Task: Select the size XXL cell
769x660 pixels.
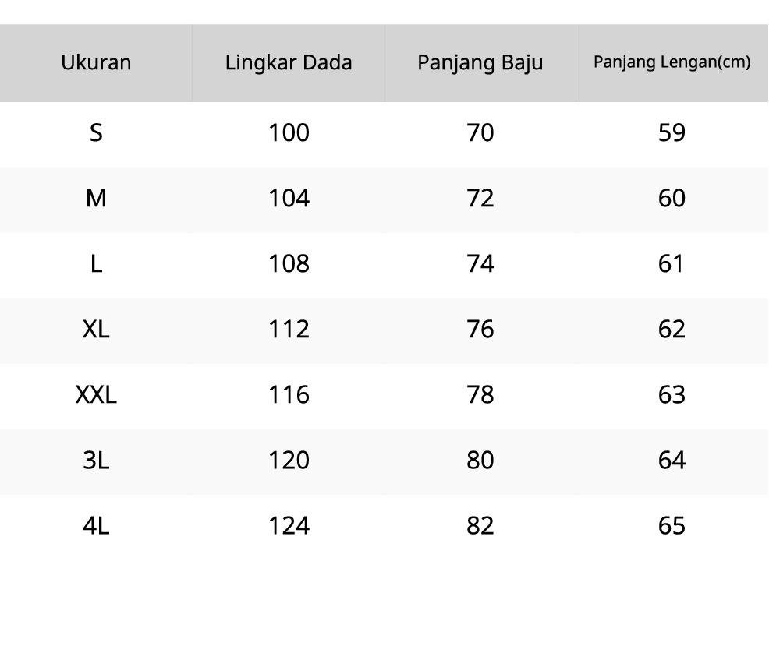Action: (x=96, y=395)
